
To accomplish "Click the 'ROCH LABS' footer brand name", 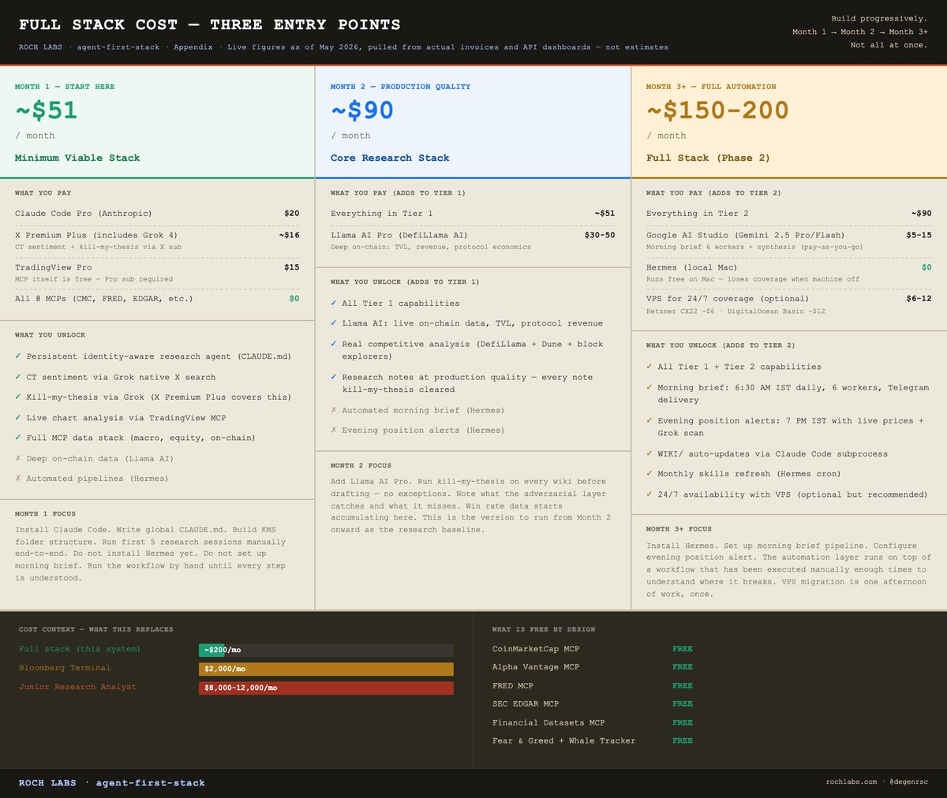I will click(47, 783).
